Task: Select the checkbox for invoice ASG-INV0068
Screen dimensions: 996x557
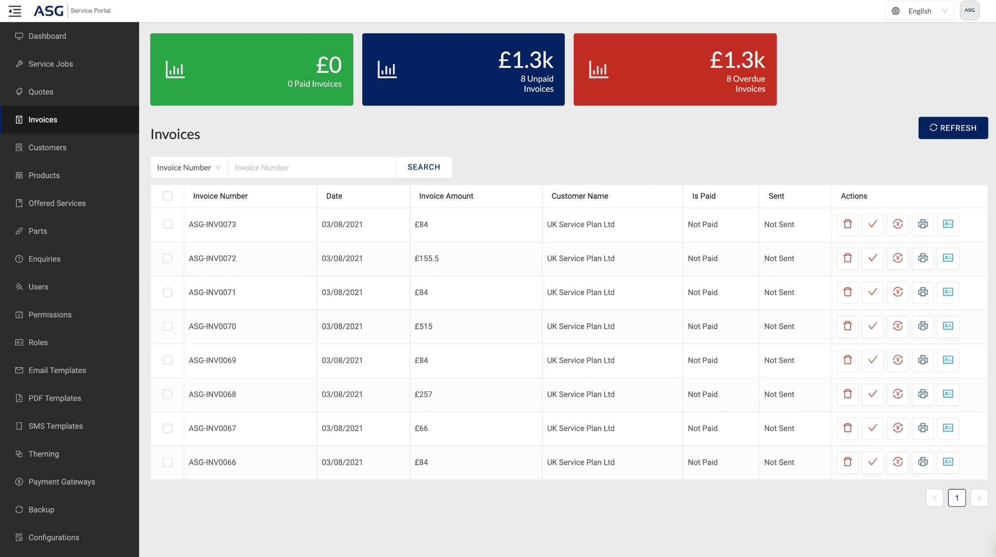Action: click(x=167, y=394)
